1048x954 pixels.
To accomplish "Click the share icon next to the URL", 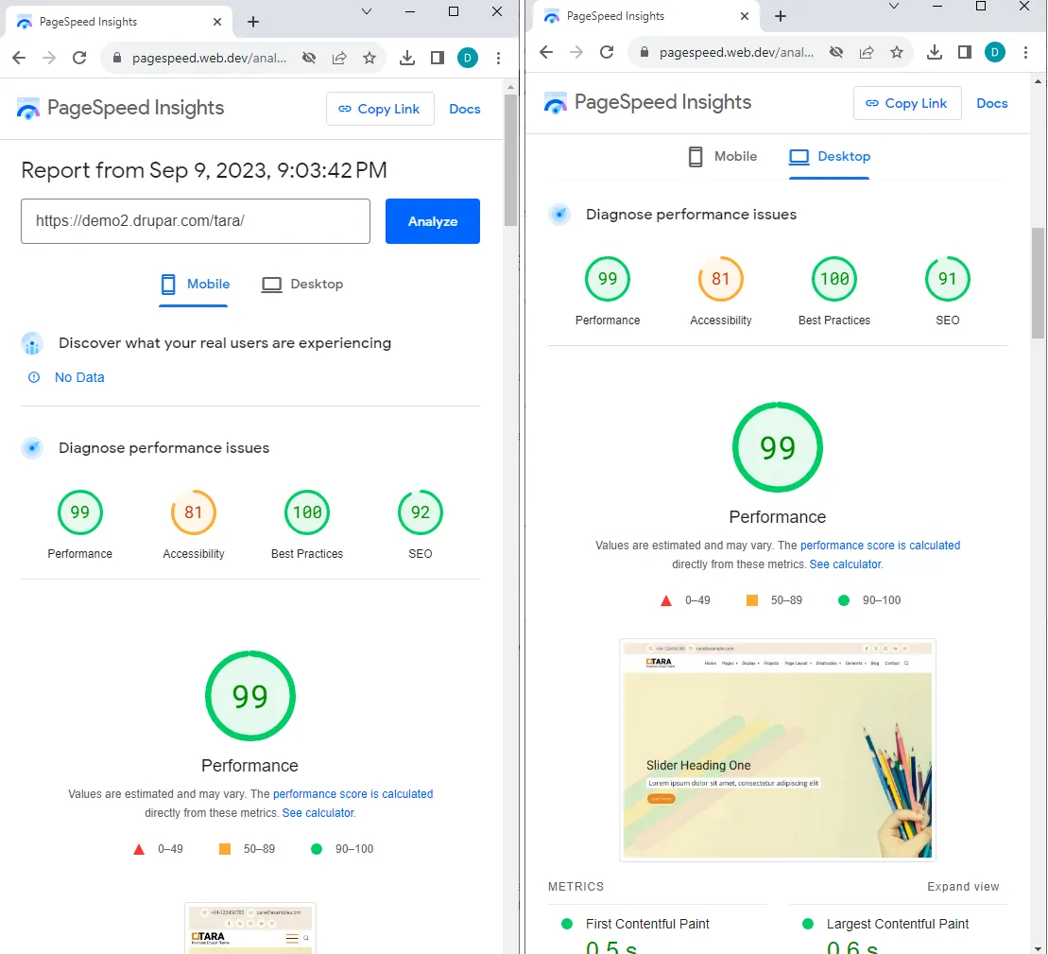I will (x=339, y=58).
